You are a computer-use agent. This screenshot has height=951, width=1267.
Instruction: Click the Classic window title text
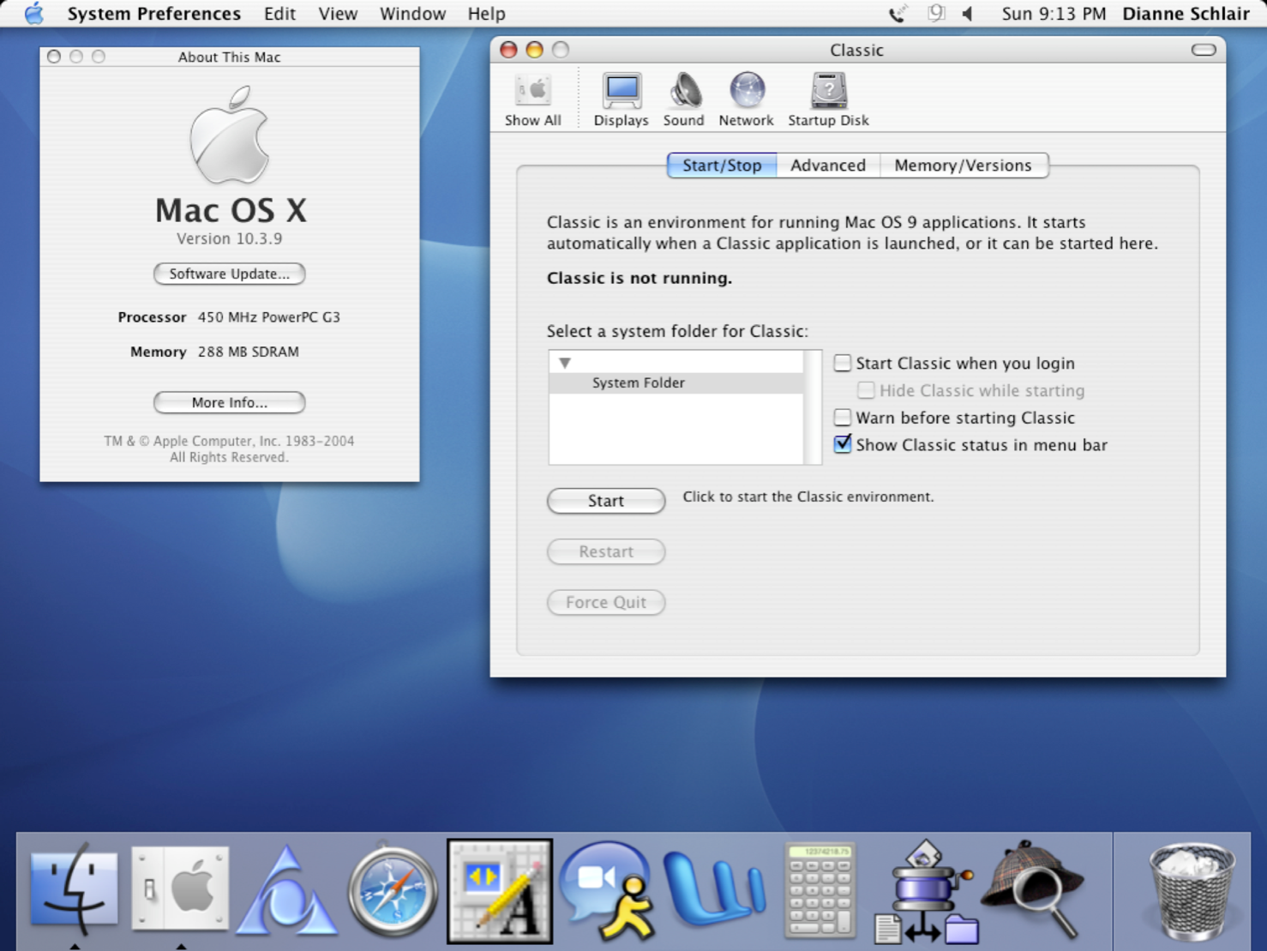[x=856, y=50]
